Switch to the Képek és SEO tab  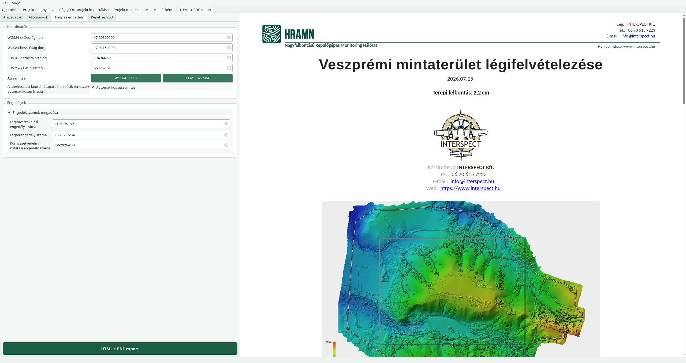coord(102,17)
